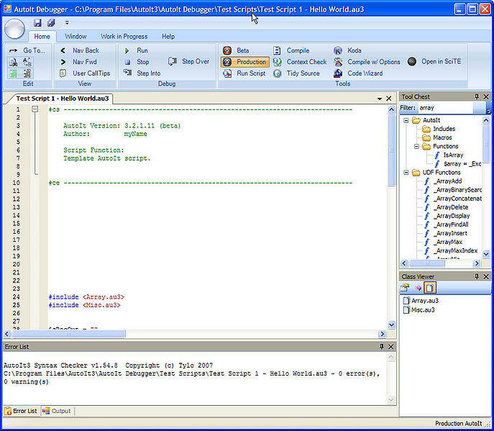Click the Save icon in quick access toolbar
This screenshot has width=494, height=431.
coord(37,23)
